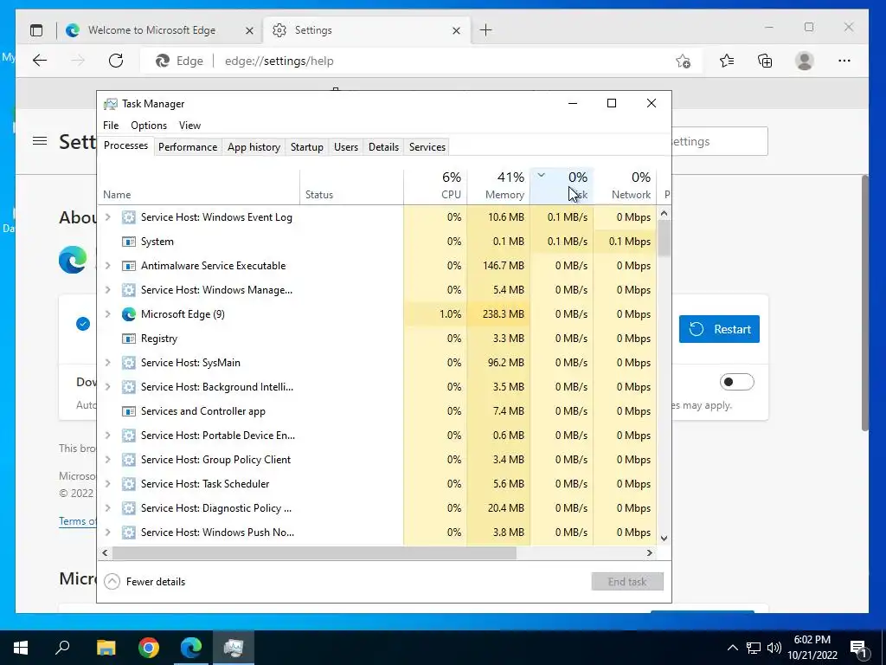
Task: Go back in Edge browser
Action: coord(40,61)
